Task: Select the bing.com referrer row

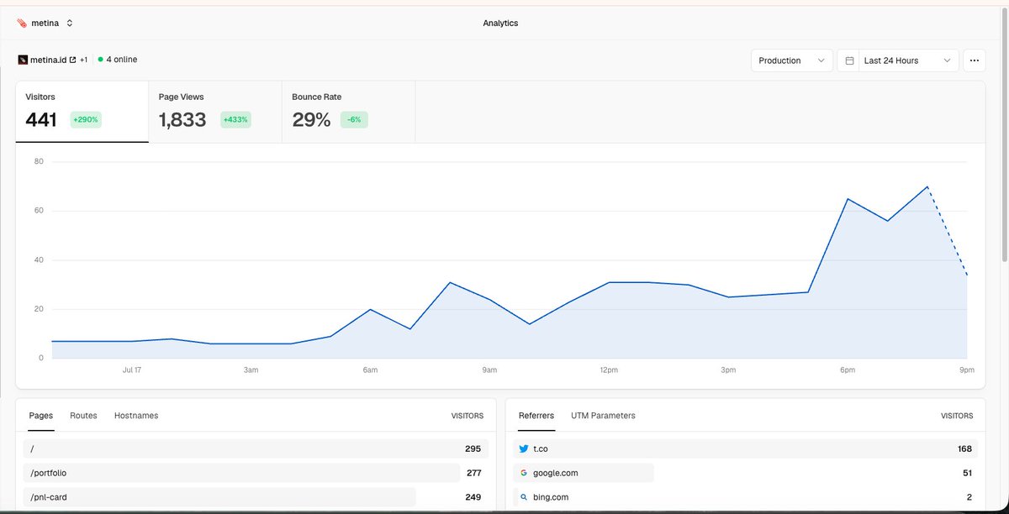Action: pyautogui.click(x=745, y=497)
